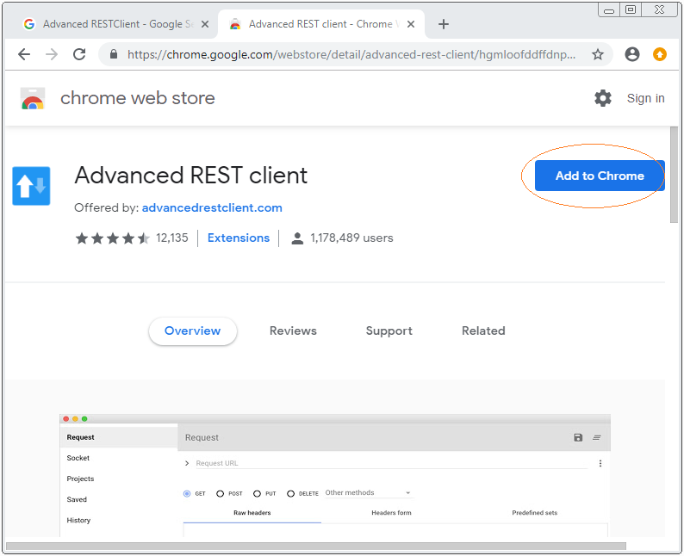The image size is (684, 556).
Task: Open the Support tab
Action: click(389, 331)
